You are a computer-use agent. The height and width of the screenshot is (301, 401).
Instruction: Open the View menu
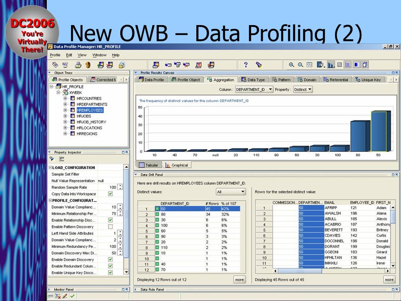tap(82, 55)
